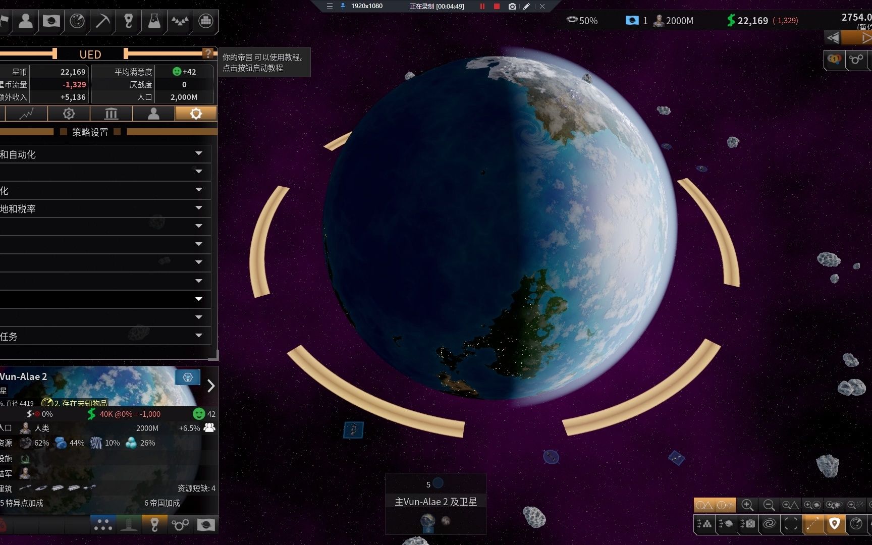The width and height of the screenshot is (872, 545).
Task: Expand the row ending with 化
Action: pos(104,190)
